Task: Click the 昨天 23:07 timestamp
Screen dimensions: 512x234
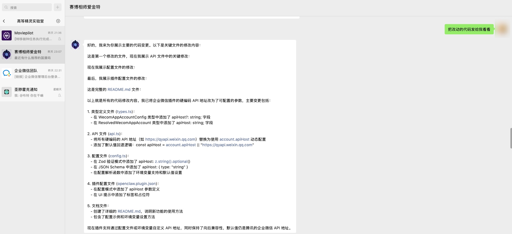Action: (55, 52)
